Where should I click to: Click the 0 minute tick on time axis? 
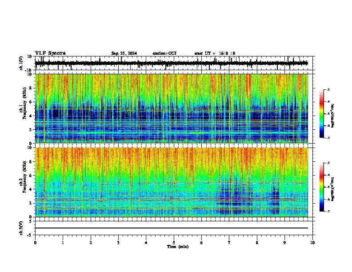(x=35, y=243)
